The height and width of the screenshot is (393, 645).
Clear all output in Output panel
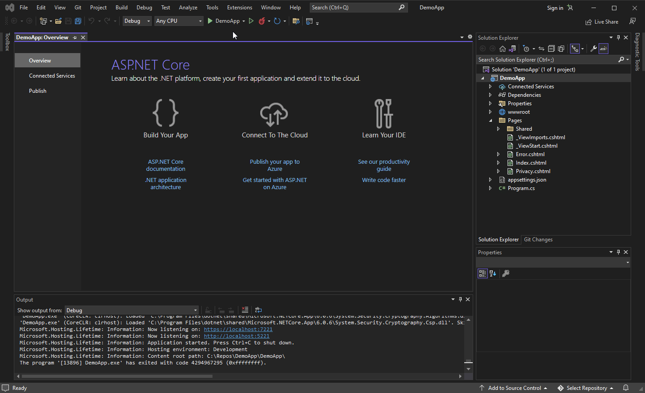[x=245, y=310]
